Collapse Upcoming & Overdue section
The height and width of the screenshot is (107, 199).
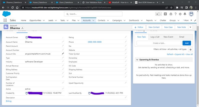click(137, 60)
